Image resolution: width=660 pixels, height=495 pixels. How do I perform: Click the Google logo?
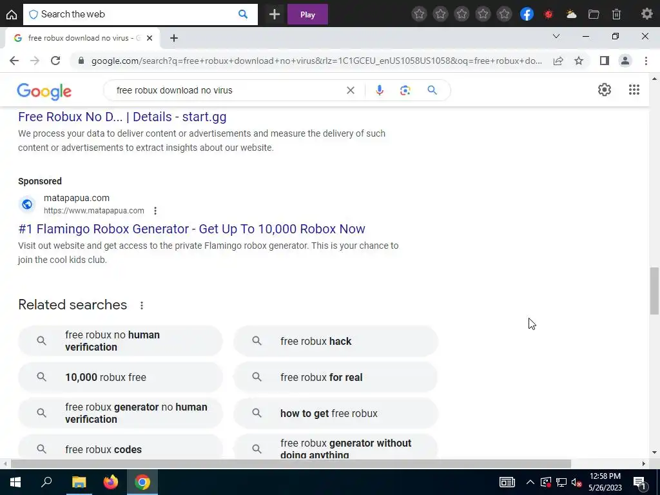pyautogui.click(x=44, y=92)
